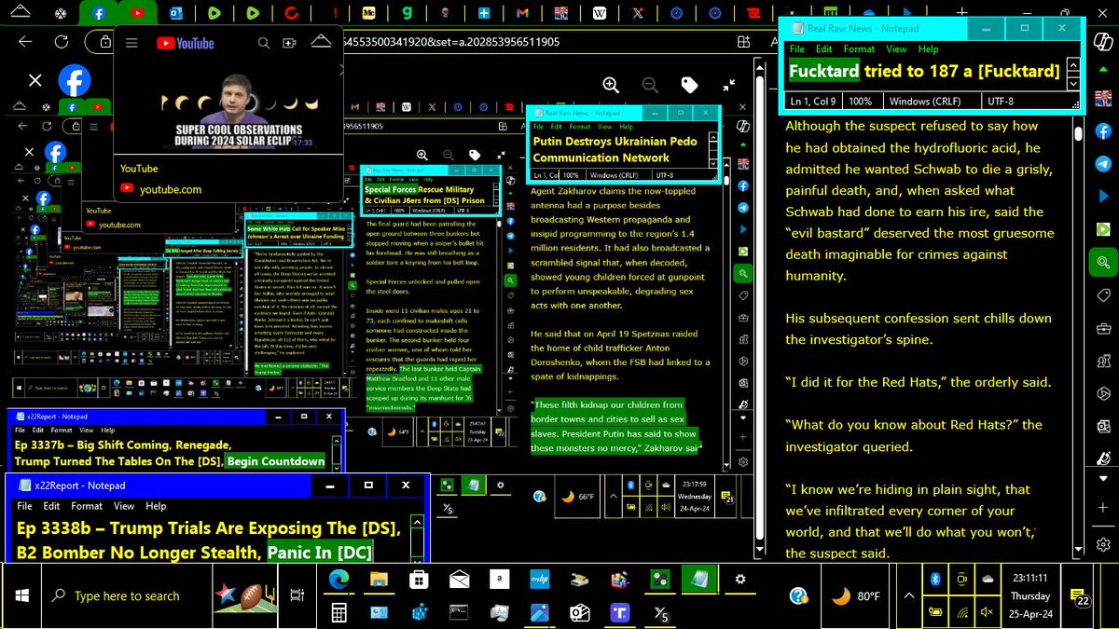Click the youtube.com link in the tab preview
1119x629 pixels.
point(171,189)
